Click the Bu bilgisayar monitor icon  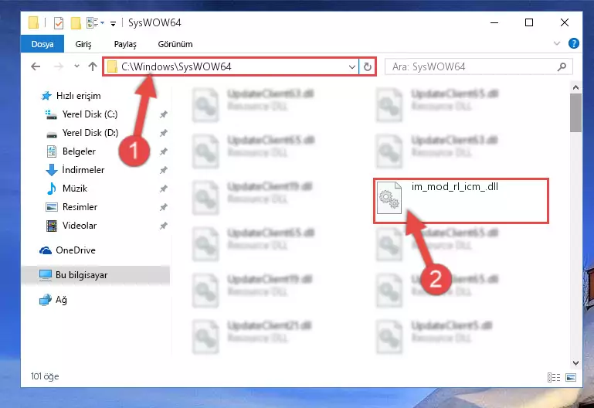46,275
